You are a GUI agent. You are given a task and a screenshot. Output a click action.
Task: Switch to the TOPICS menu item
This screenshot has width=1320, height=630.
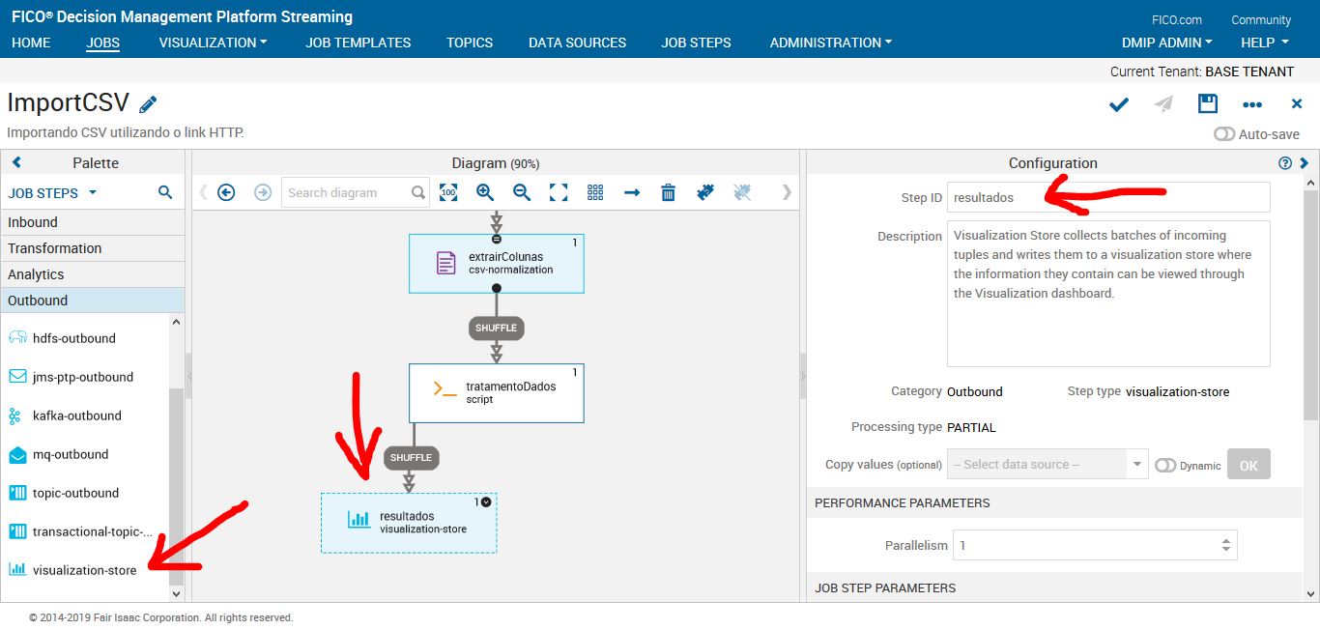(x=470, y=43)
